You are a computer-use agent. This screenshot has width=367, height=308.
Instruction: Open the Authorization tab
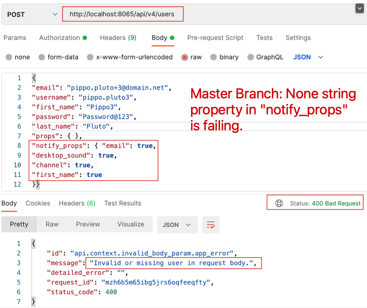click(63, 38)
